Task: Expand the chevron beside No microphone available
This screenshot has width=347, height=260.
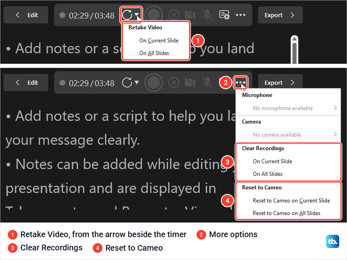Action: 335,108
